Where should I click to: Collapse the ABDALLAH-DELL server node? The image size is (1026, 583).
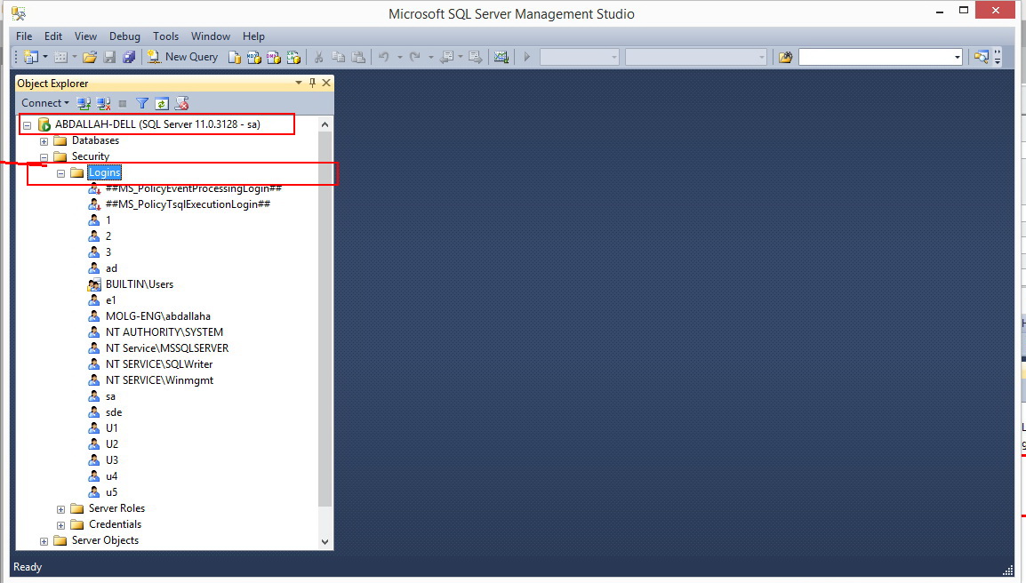click(x=27, y=125)
